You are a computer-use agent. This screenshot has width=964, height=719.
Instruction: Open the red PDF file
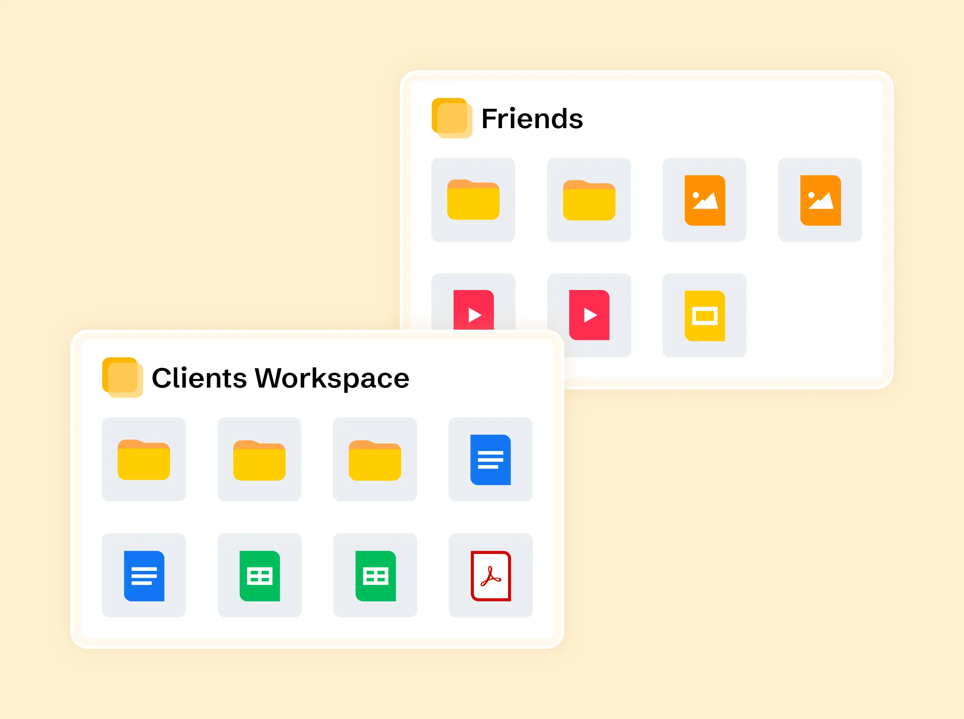point(490,575)
